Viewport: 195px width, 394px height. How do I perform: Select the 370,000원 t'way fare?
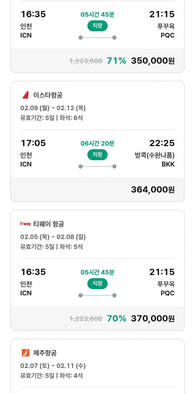point(153,319)
